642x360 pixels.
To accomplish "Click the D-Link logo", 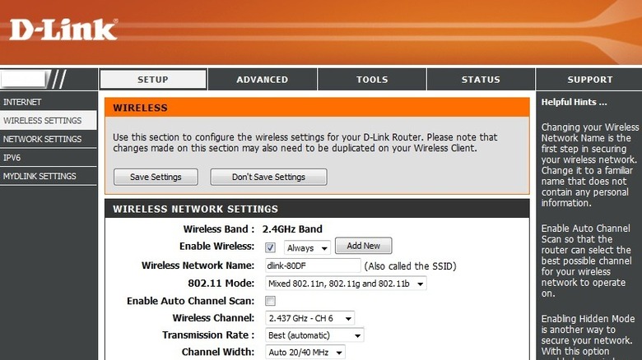I will [x=63, y=30].
